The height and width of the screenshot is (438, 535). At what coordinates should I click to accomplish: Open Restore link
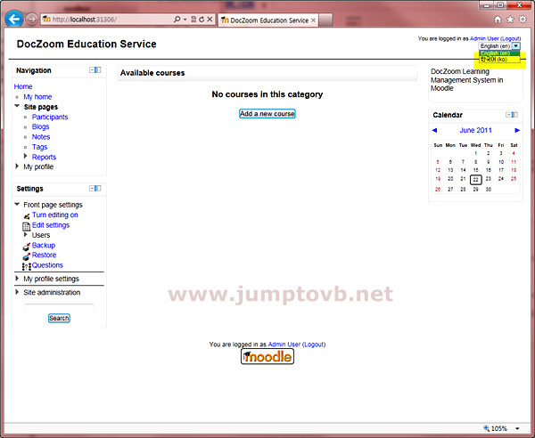pos(44,255)
